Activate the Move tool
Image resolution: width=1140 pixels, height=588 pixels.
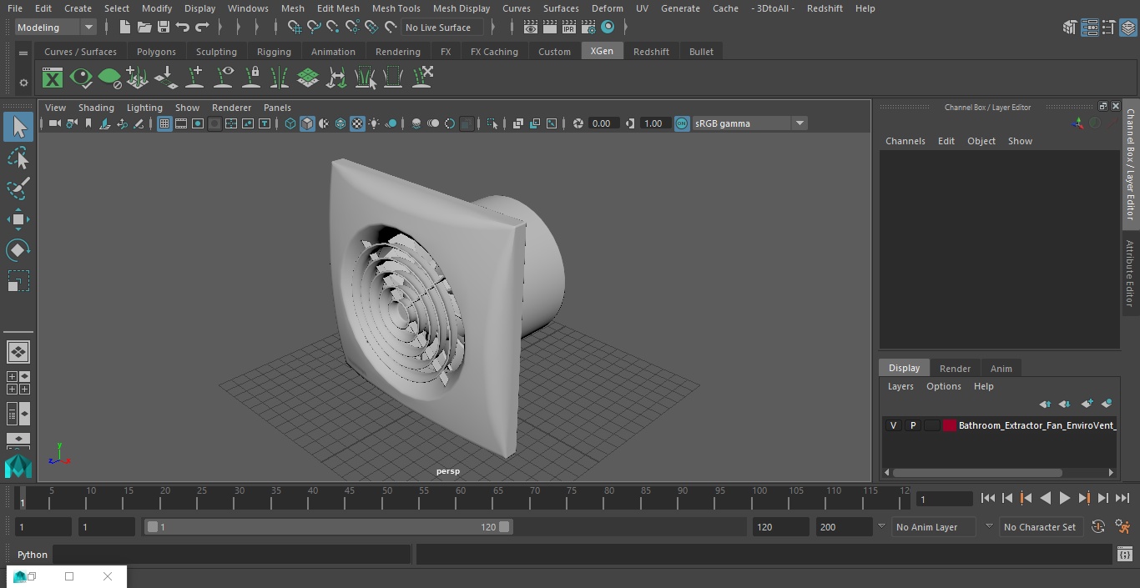coord(18,220)
